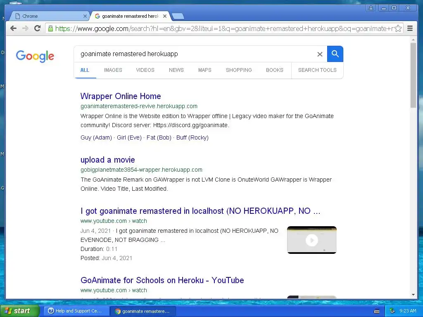Open the 'Wrapper Online Home' result

[121, 96]
